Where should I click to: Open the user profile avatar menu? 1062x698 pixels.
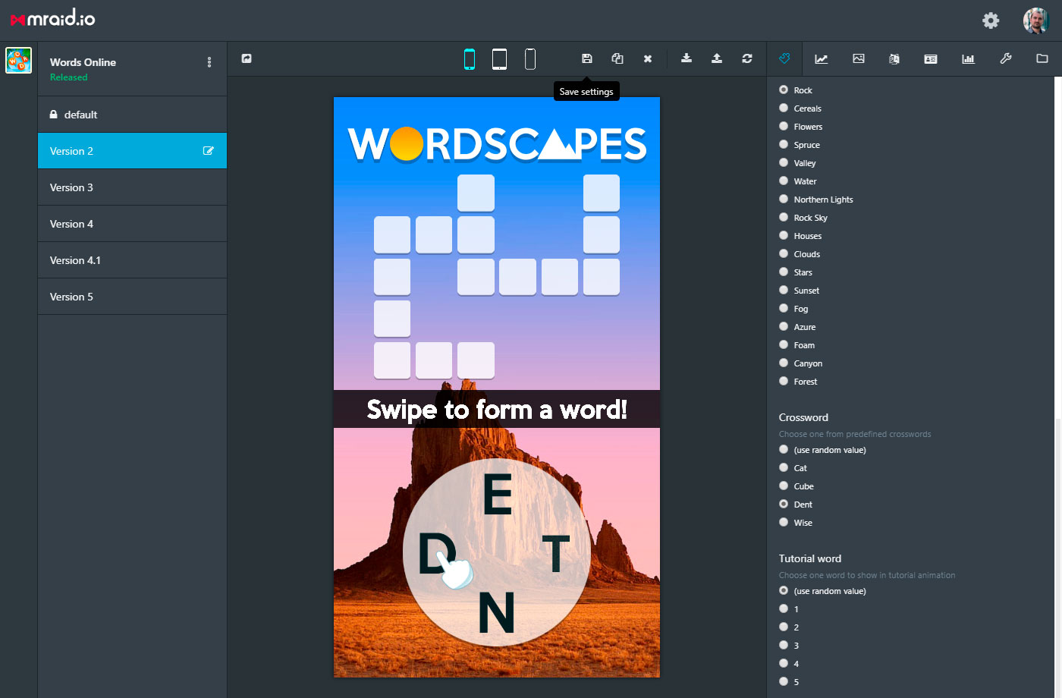tap(1035, 20)
